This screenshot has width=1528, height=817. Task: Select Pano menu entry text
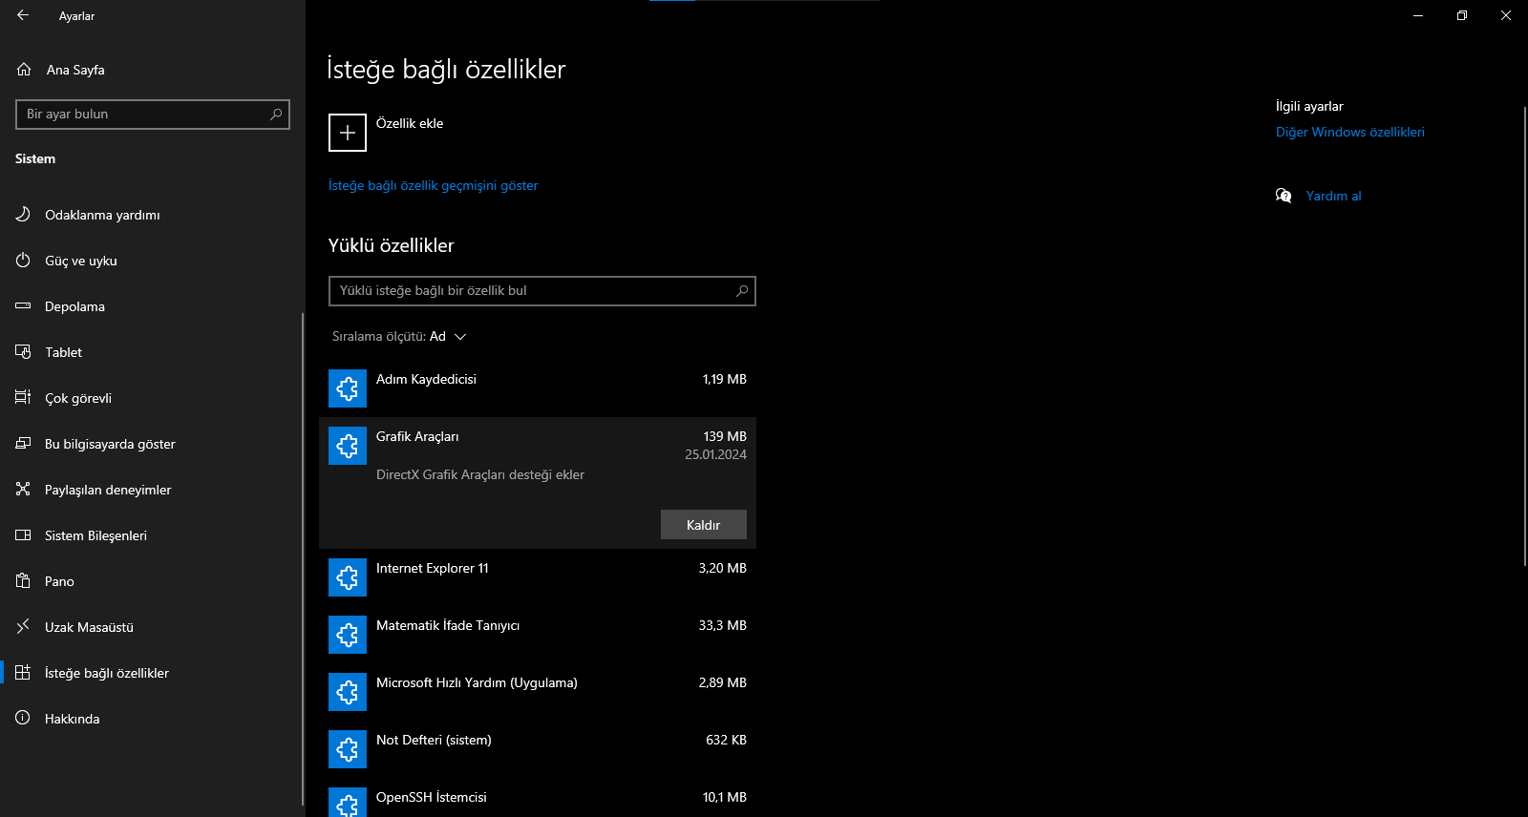click(59, 581)
